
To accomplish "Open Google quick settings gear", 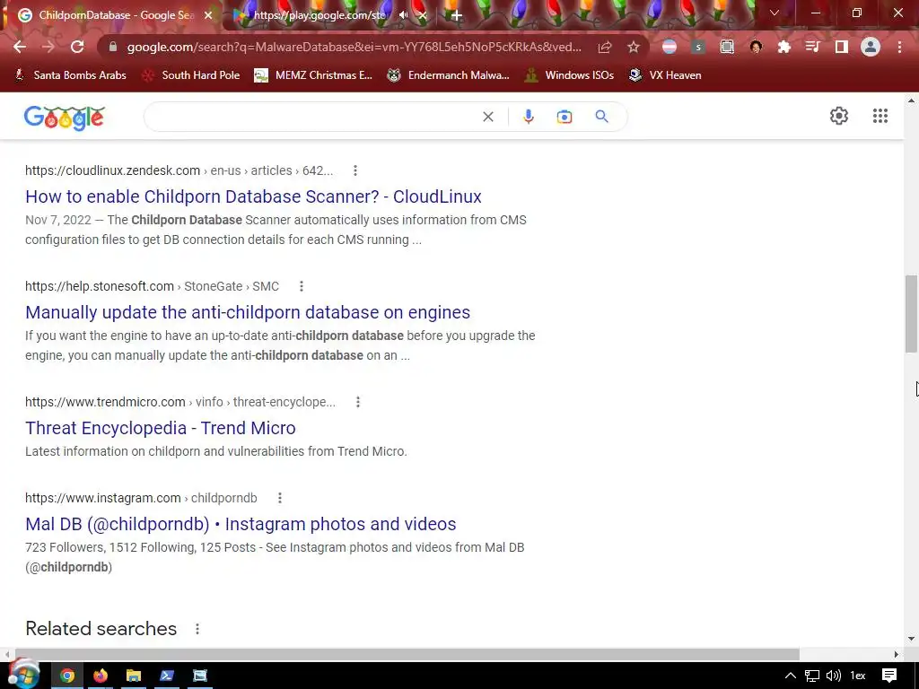I will [x=839, y=116].
